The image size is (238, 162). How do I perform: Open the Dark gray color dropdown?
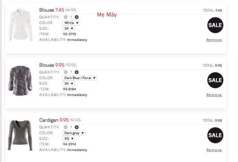tap(74, 133)
